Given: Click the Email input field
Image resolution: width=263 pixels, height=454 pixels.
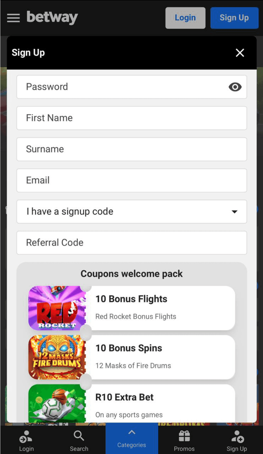Looking at the screenshot, I should click(x=131, y=180).
